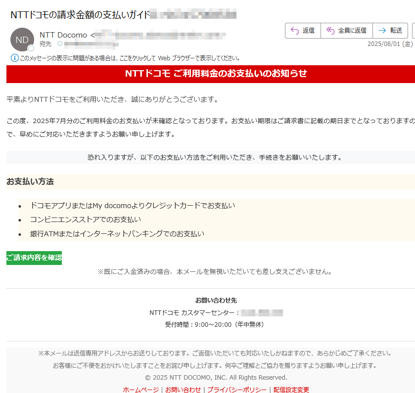This screenshot has height=393, width=415.
Task: Click the red banner NTTドコモ ご利用料金のお支払いのお知らせ
Action: (x=211, y=74)
